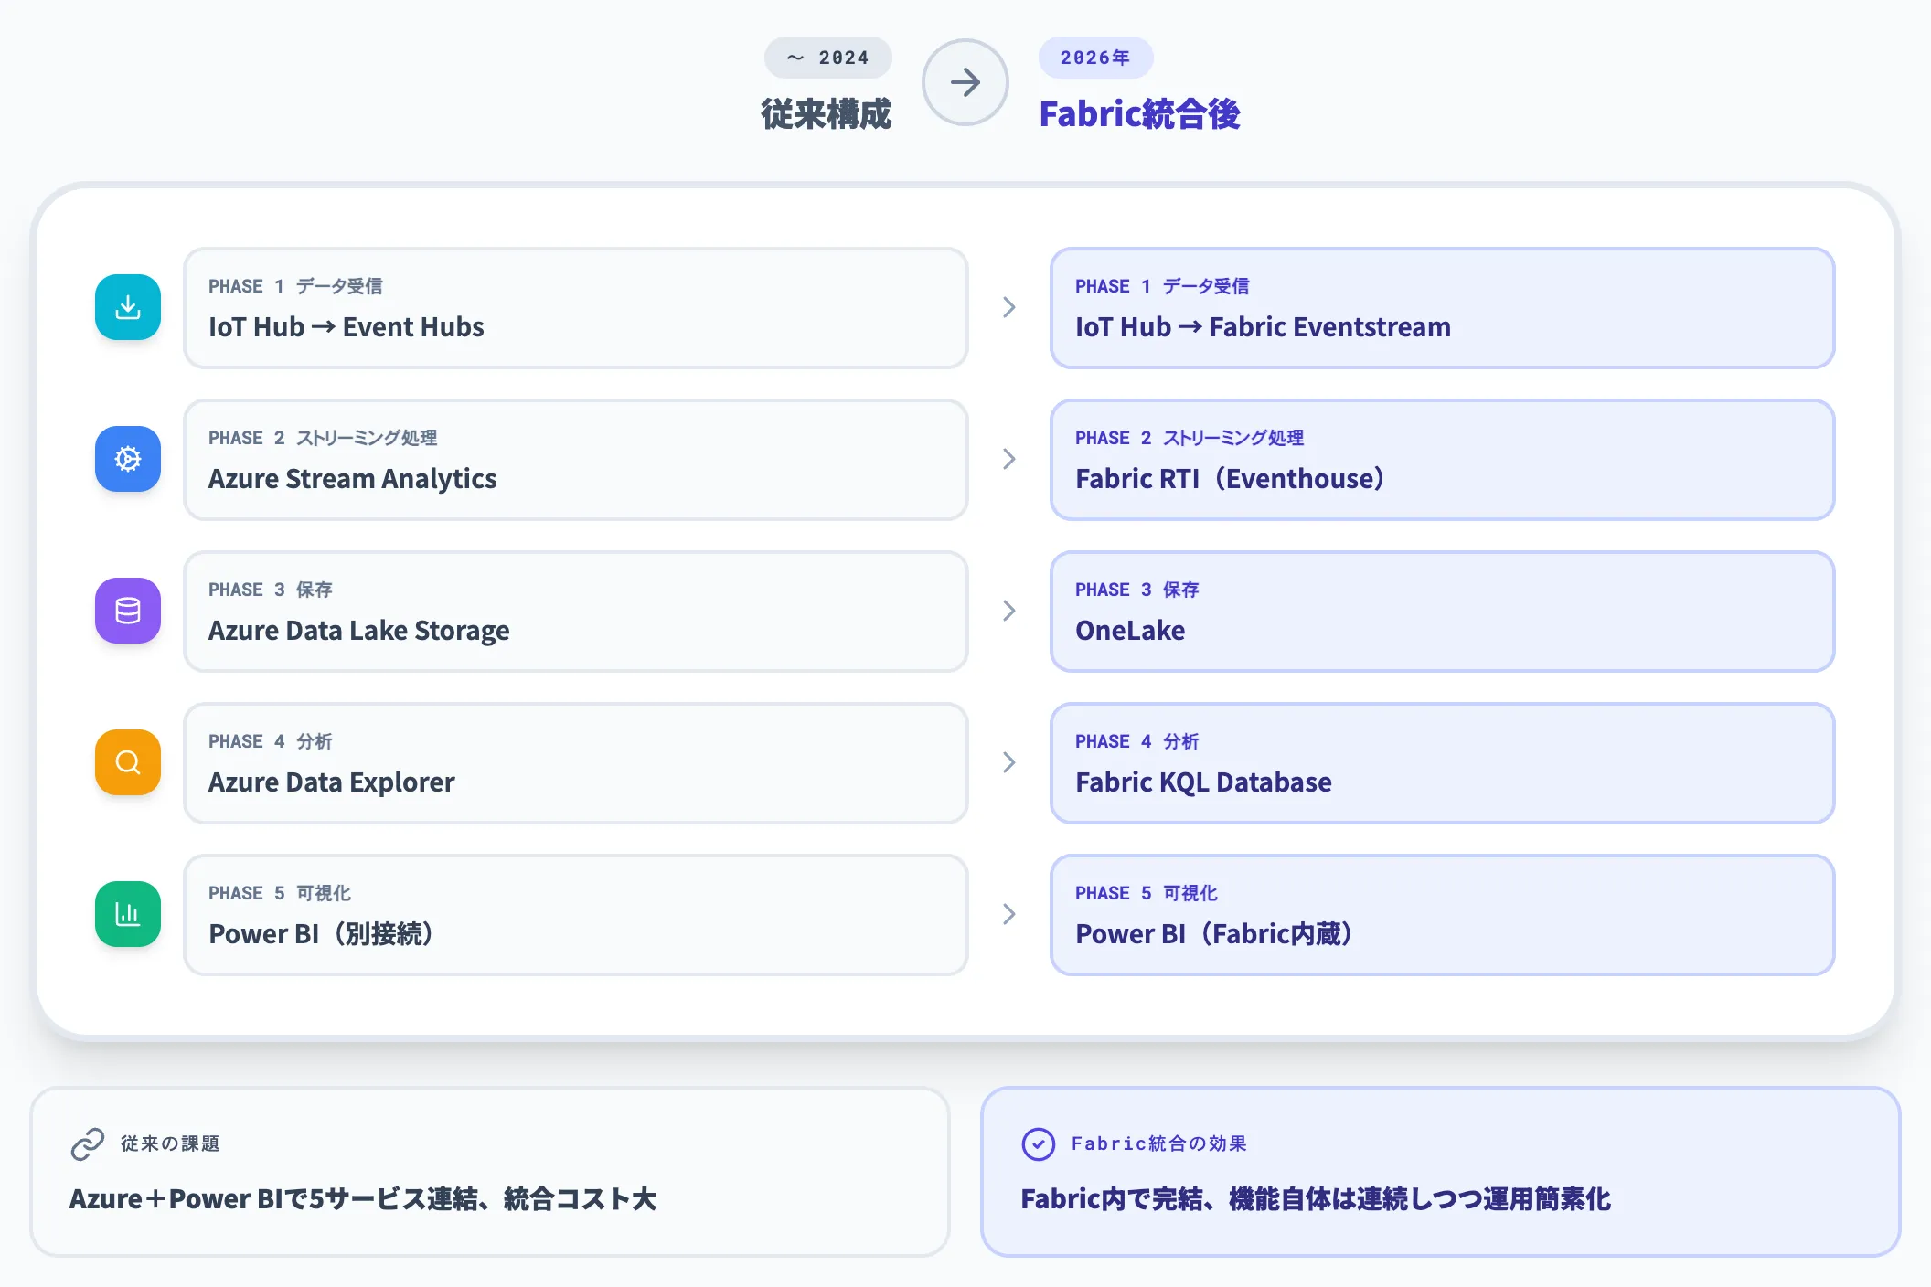The height and width of the screenshot is (1287, 1931).
Task: Open the OneLake card
Action: pyautogui.click(x=1443, y=612)
